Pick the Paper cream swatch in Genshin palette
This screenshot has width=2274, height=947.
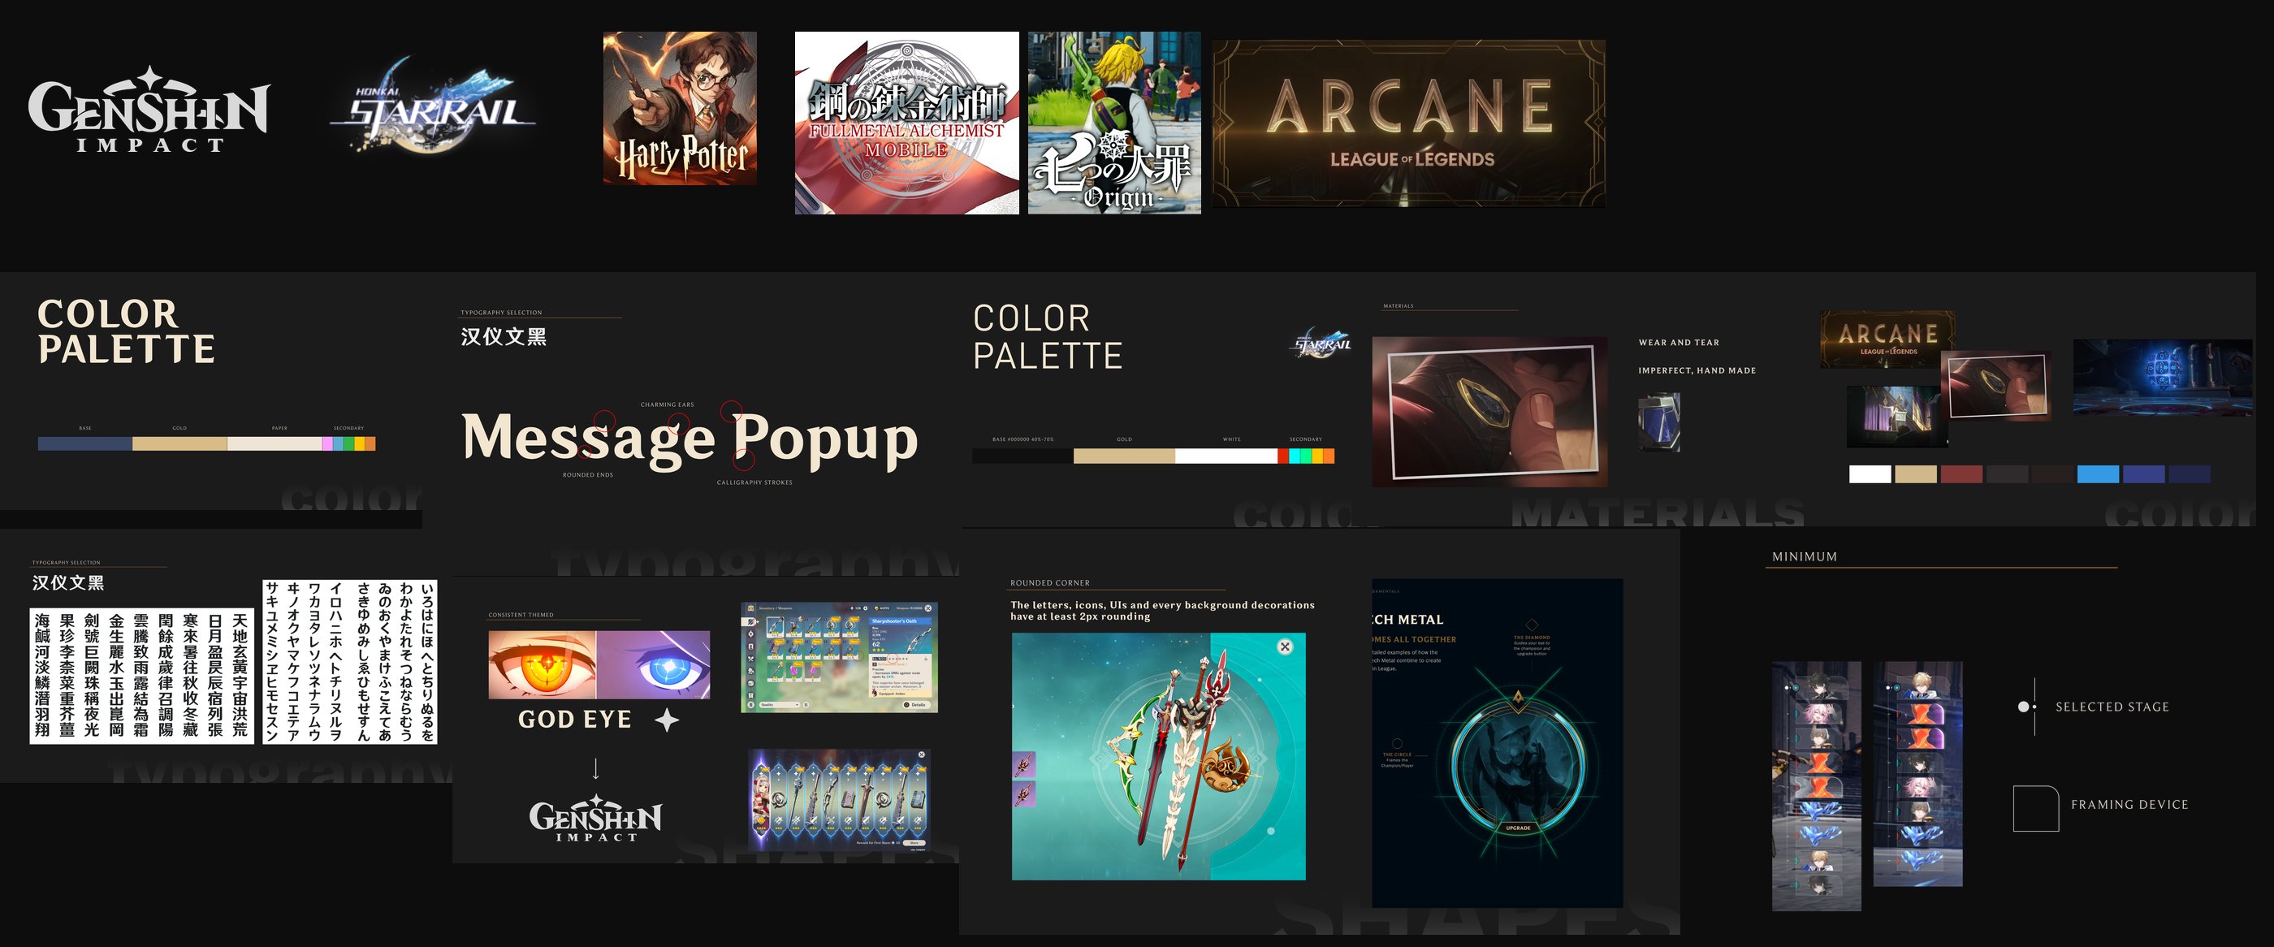[275, 444]
